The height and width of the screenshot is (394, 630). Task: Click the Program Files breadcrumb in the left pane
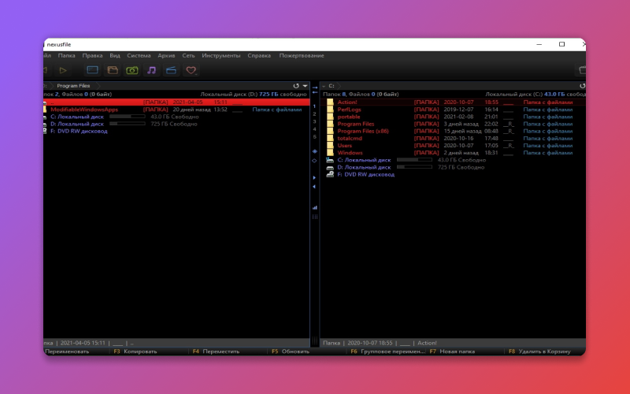pyautogui.click(x=73, y=86)
